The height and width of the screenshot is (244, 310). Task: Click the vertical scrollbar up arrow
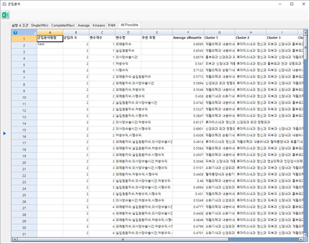coord(305,32)
